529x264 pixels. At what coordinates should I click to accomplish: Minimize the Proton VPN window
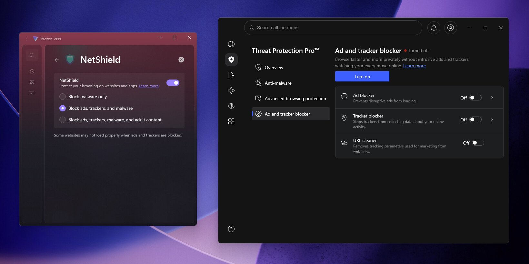tap(160, 37)
